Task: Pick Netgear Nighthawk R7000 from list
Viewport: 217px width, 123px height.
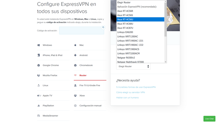Action: [140, 62]
